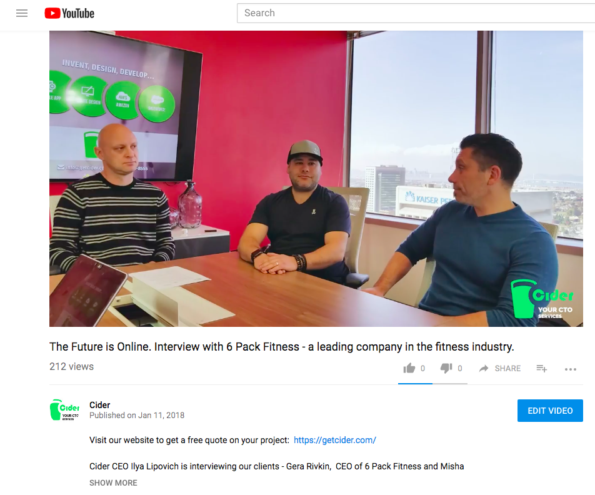
Task: Click the Share arrow icon
Action: click(x=484, y=368)
